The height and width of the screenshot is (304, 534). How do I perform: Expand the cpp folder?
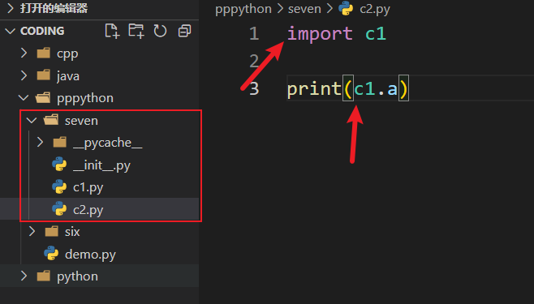coord(24,53)
